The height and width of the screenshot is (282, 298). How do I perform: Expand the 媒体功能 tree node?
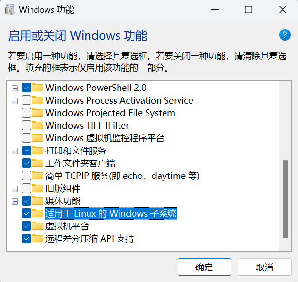click(x=15, y=201)
